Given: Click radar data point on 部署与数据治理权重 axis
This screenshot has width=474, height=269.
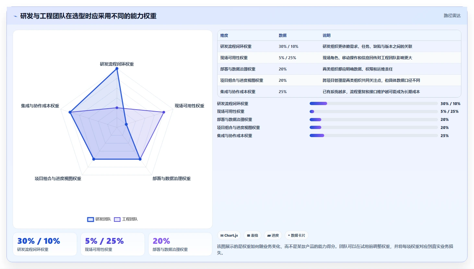Looking at the screenshot, I should pyautogui.click(x=140, y=159).
